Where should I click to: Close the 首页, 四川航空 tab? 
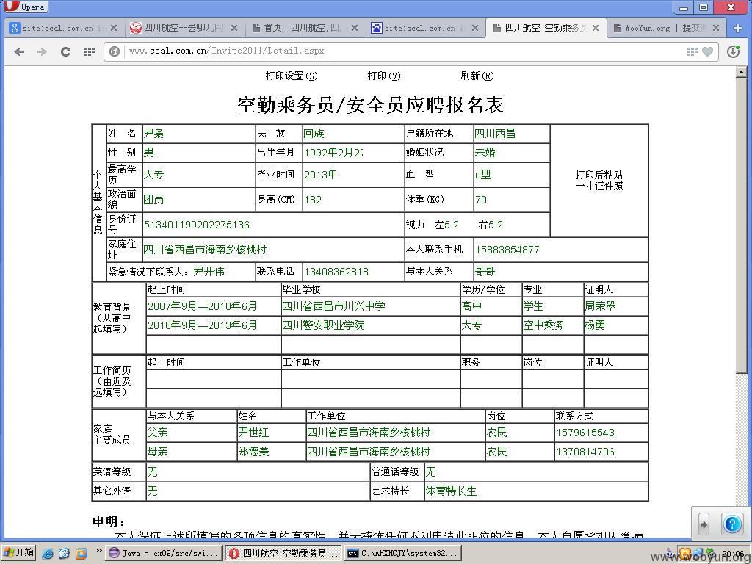pos(355,28)
